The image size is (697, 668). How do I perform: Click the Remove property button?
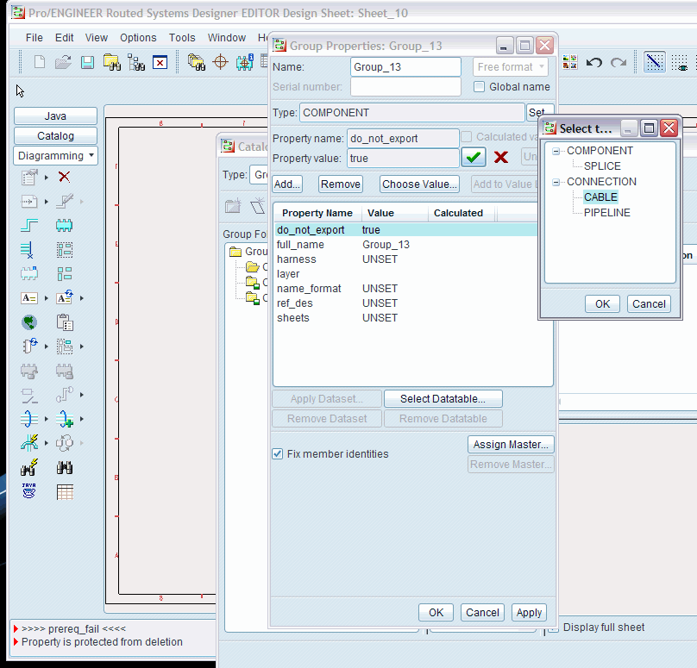tap(341, 184)
